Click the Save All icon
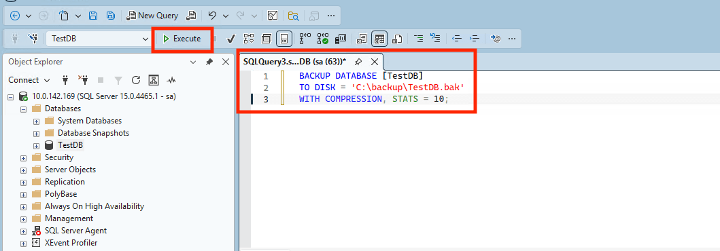The image size is (720, 251). click(111, 16)
